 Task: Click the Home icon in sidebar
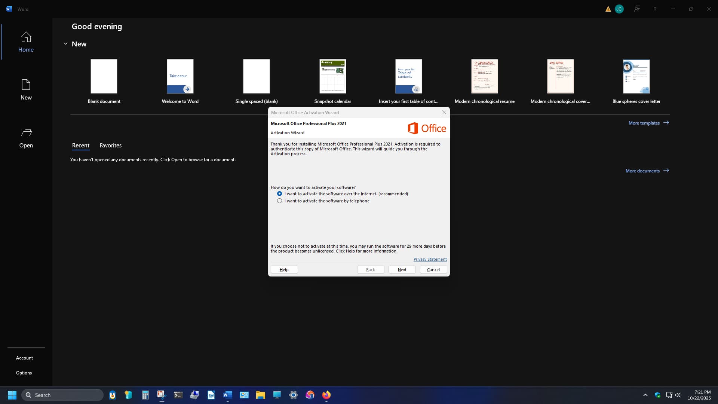coord(26,37)
